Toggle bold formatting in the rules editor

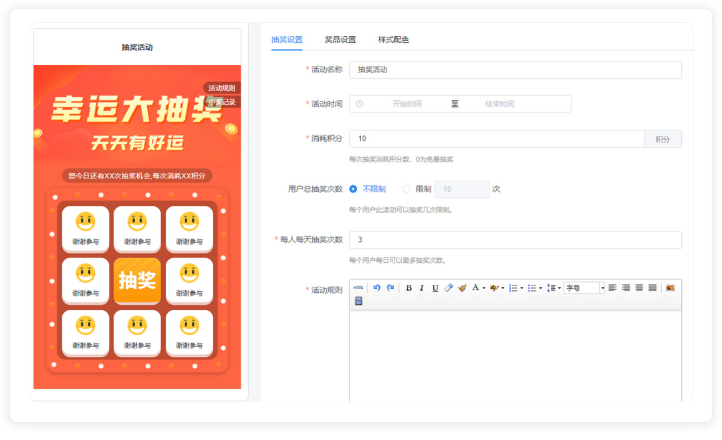tap(409, 288)
